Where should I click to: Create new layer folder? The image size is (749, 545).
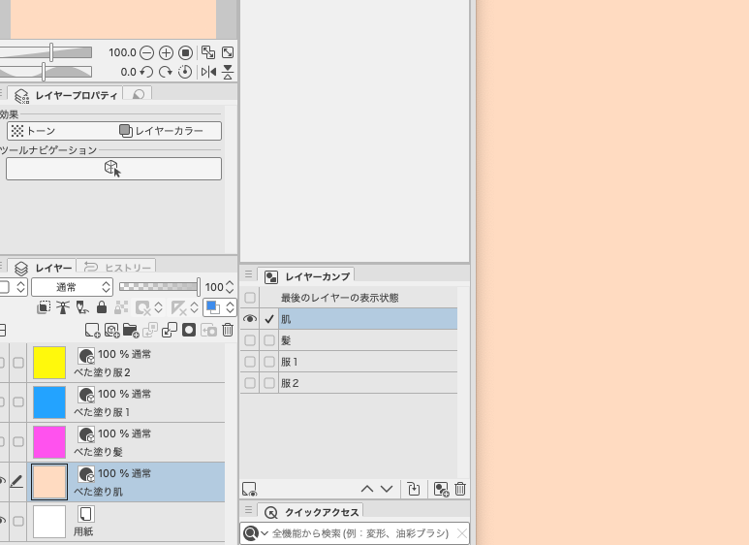coord(131,331)
